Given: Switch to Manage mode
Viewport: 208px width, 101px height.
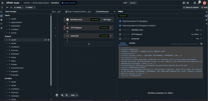Looking at the screenshot, I should [x=133, y=3].
